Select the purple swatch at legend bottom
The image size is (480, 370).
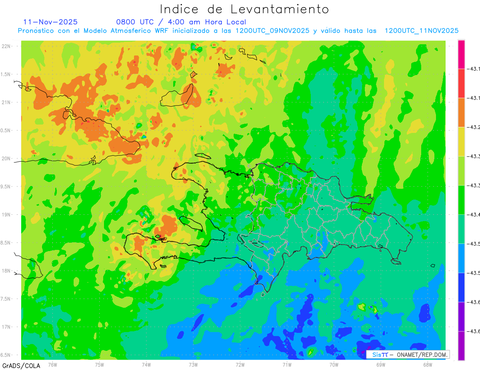(x=461, y=346)
